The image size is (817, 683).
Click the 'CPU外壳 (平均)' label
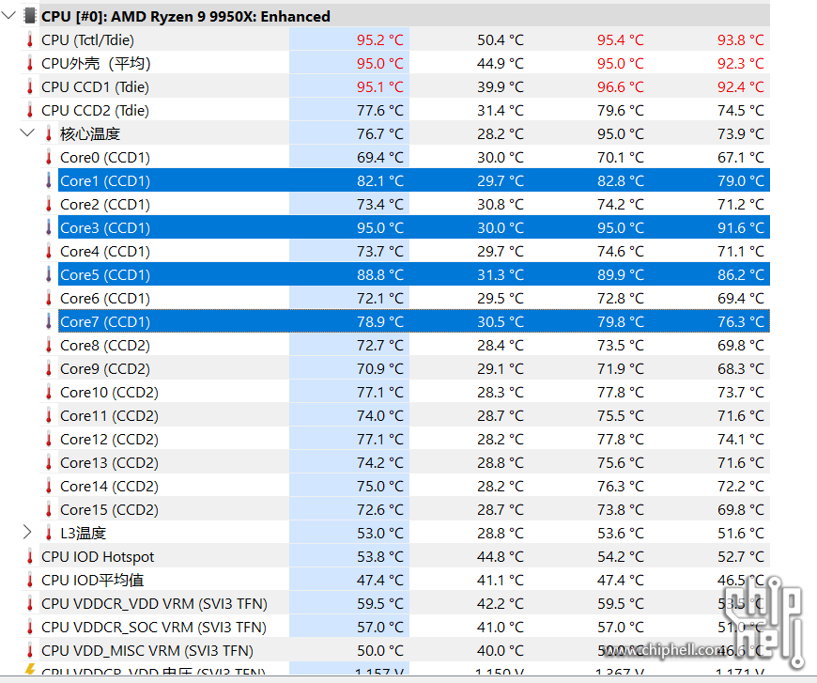(96, 64)
